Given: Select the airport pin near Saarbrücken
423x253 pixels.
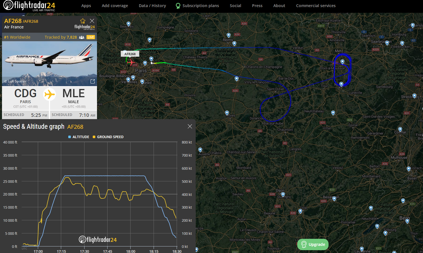Looking at the screenshot, I should [387, 43].
